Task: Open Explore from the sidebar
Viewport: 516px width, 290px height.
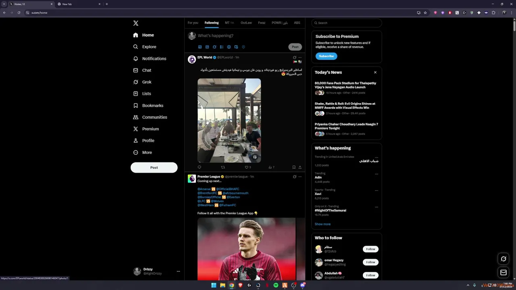Action: 145,47
